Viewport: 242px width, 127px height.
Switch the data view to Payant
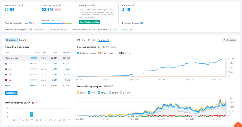click(x=23, y=40)
